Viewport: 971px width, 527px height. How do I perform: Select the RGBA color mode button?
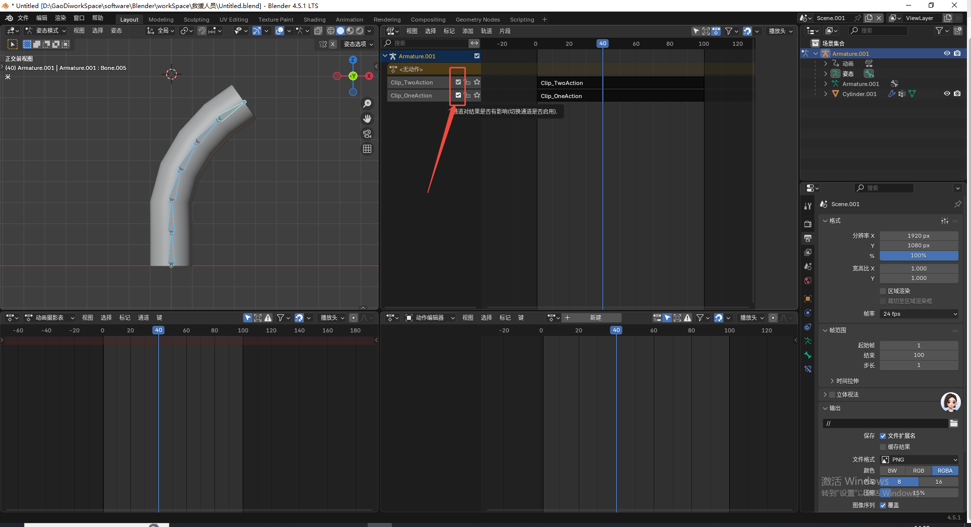tap(945, 471)
